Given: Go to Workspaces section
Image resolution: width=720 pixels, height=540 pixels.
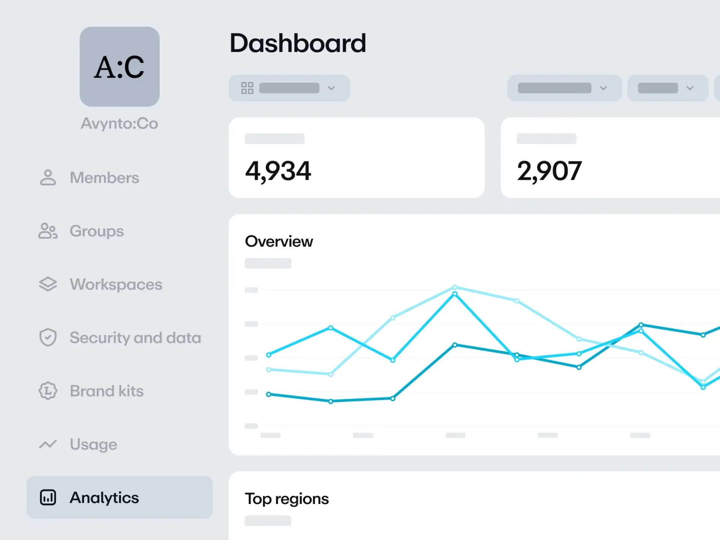Looking at the screenshot, I should point(116,284).
